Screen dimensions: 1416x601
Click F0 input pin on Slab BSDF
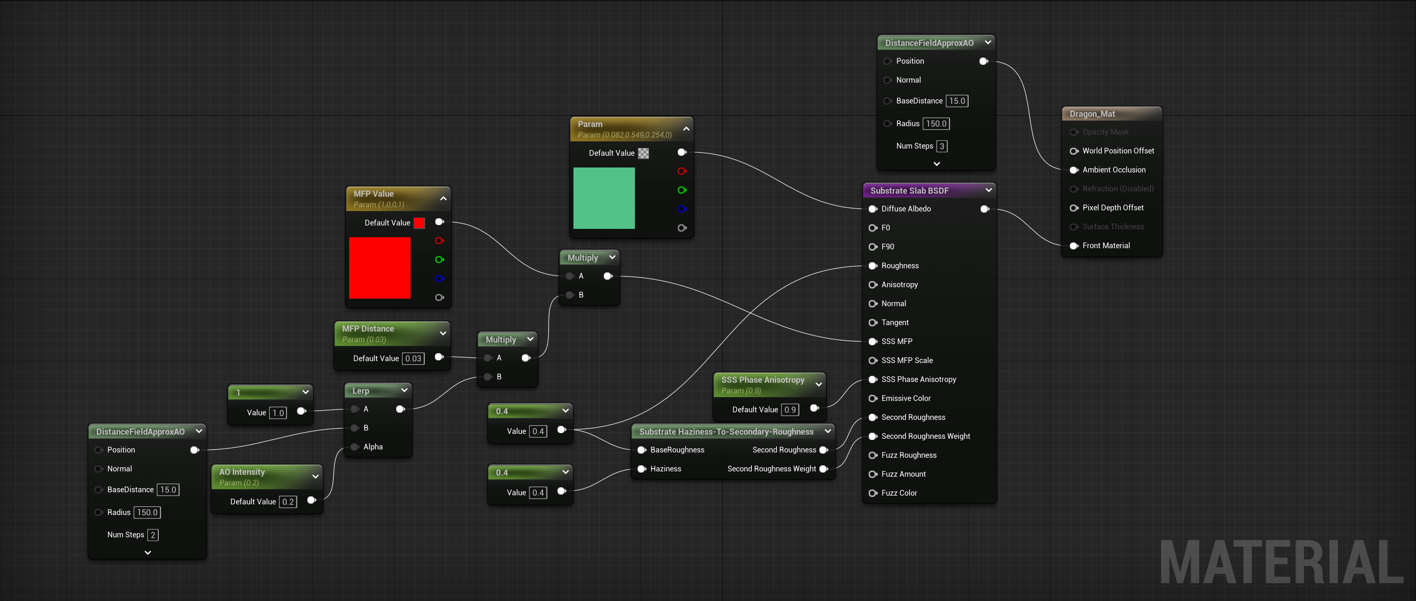(873, 228)
